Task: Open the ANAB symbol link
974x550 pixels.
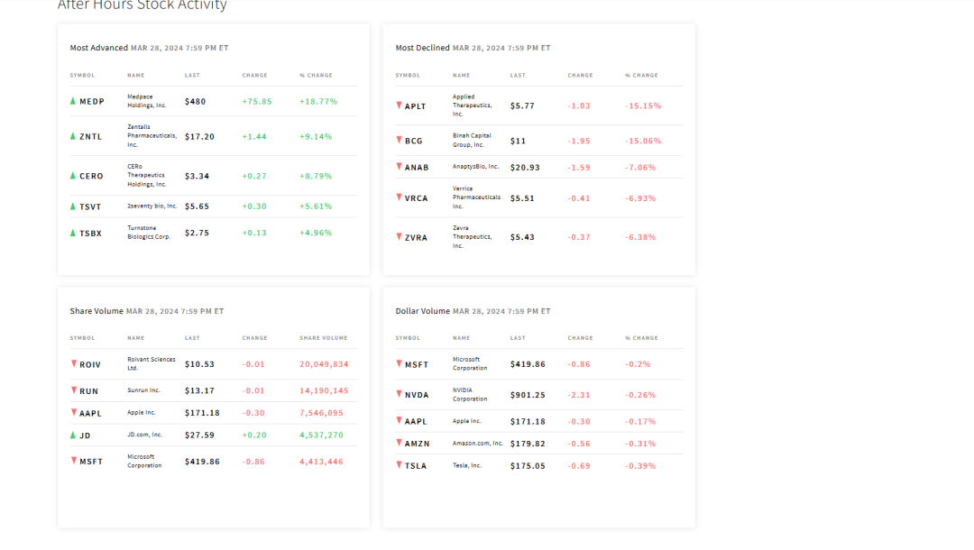Action: [417, 168]
